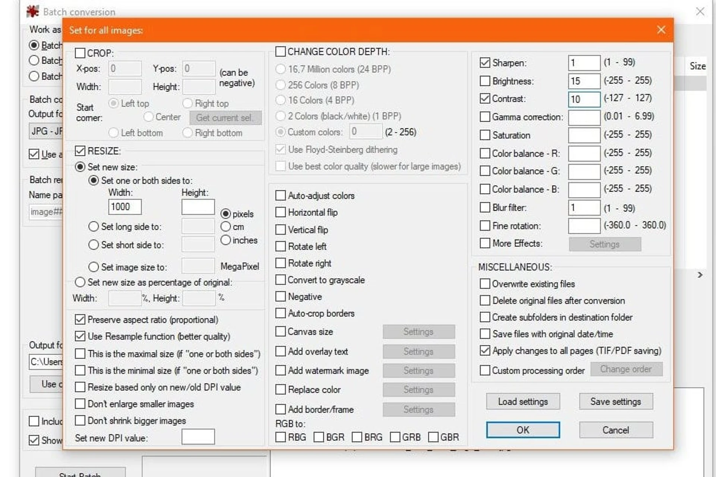The width and height of the screenshot is (716, 477).
Task: Enable Gamma correction checkbox
Action: tap(485, 117)
